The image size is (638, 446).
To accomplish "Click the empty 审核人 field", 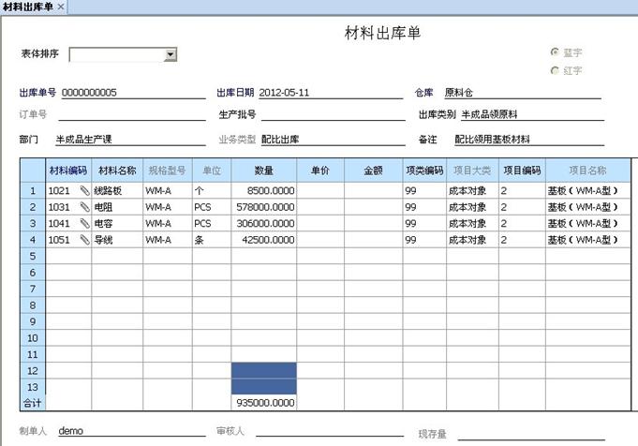I will click(x=330, y=430).
